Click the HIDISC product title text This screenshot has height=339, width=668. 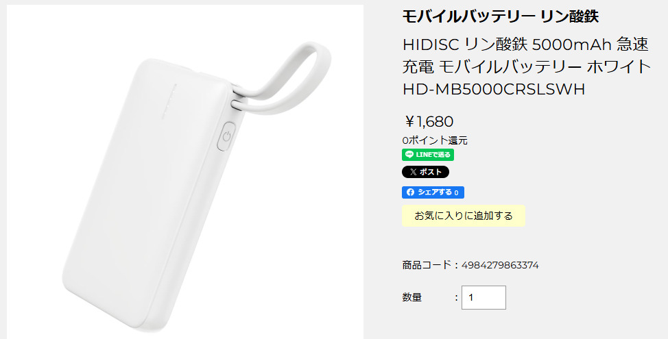pyautogui.click(x=527, y=67)
